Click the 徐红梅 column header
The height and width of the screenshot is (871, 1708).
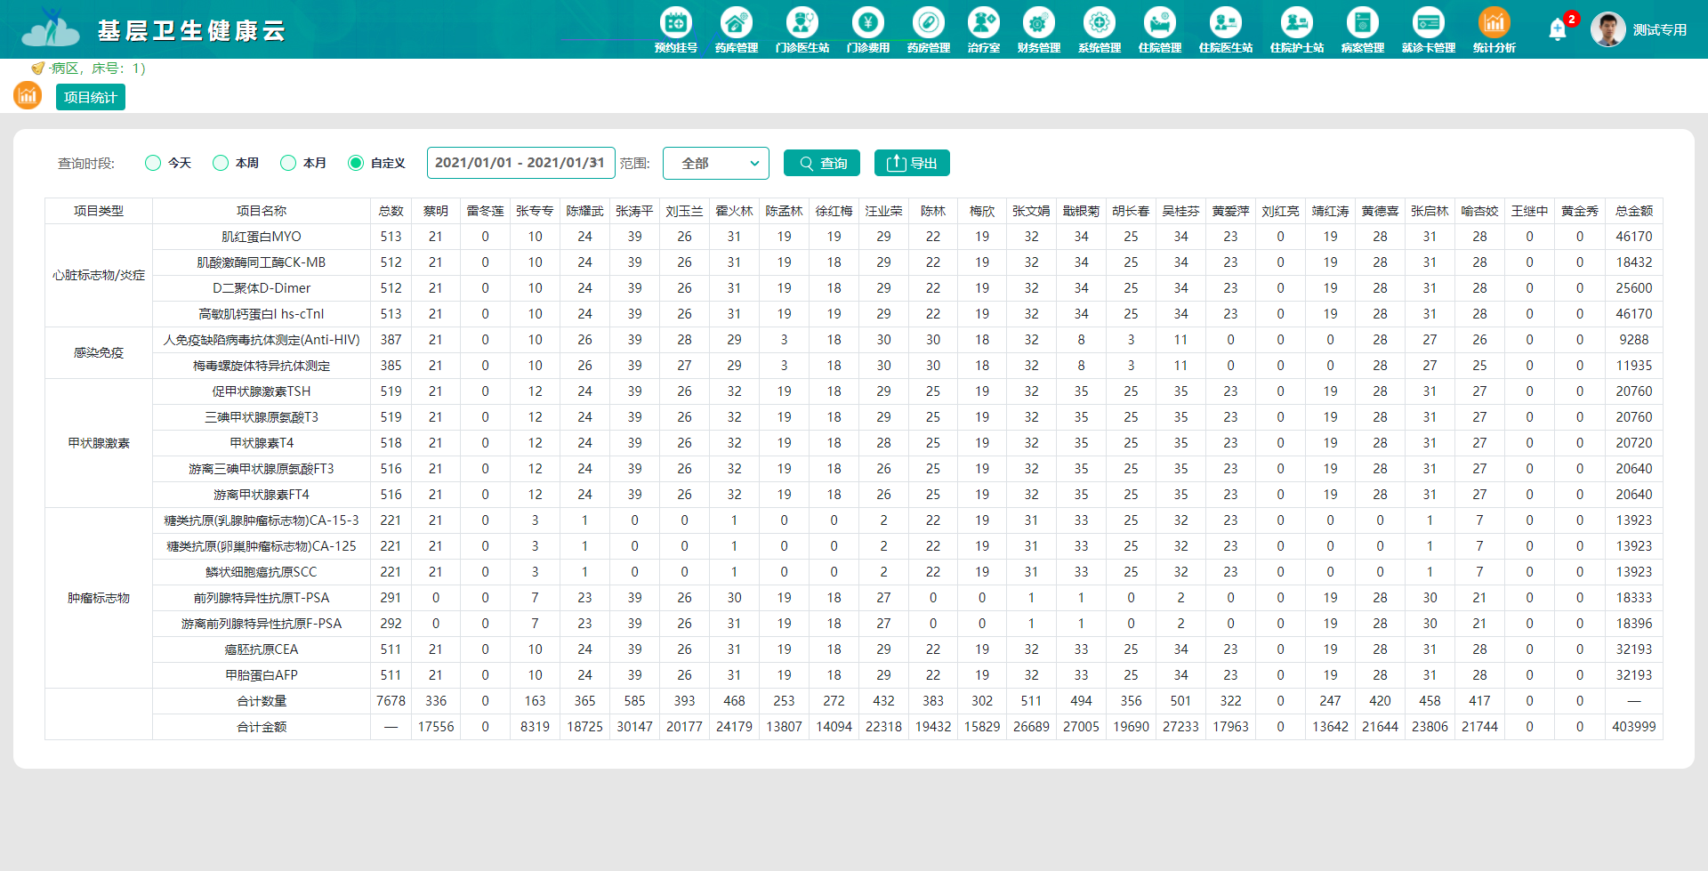click(834, 211)
